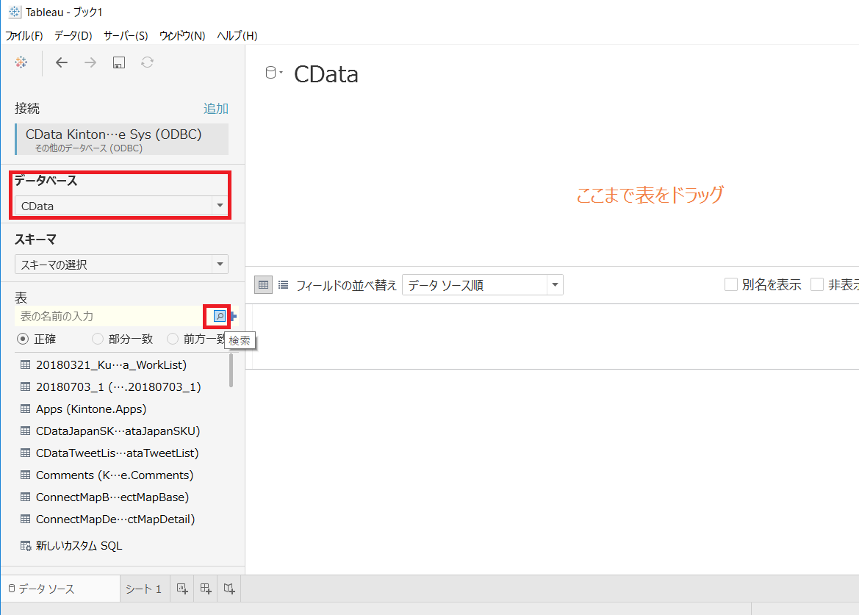Screen dimensions: 859x615
Task: Click the Apps (Kintone.Apps) table
Action: (x=90, y=409)
